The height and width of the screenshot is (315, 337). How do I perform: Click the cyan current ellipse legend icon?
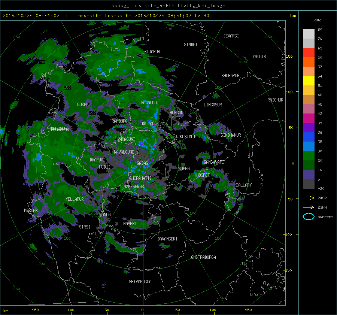[309, 216]
